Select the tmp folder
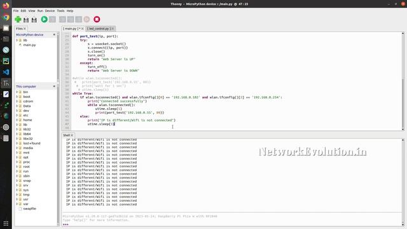Viewport: 407px width, 229px height. (x=26, y=195)
